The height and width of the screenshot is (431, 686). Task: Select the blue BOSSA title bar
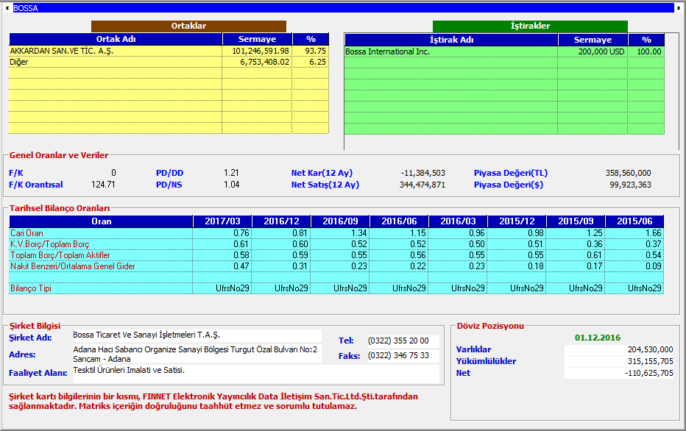click(344, 8)
